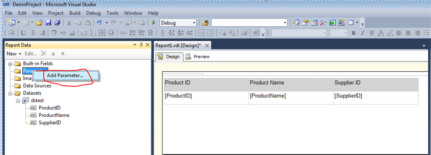Image resolution: width=431 pixels, height=155 pixels.
Task: Select the [ProductName] table cell
Action: [x=290, y=98]
